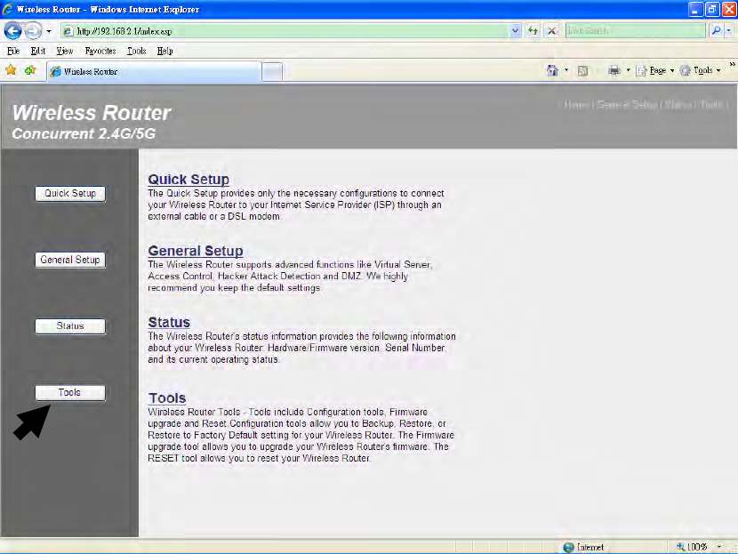Click the General Setup sidebar button
The width and height of the screenshot is (738, 554).
coord(70,260)
